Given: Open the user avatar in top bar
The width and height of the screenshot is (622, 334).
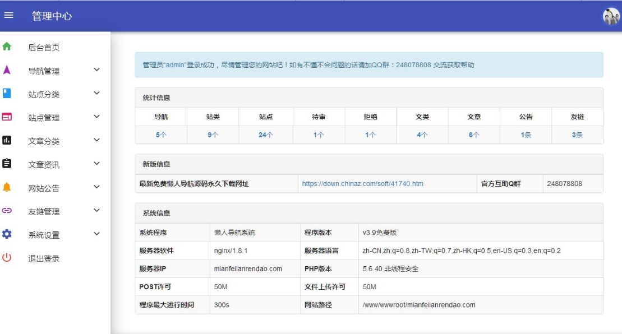Looking at the screenshot, I should [x=611, y=16].
